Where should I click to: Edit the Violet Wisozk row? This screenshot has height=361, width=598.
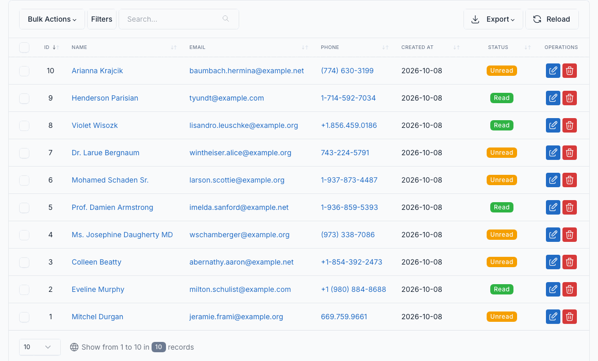pyautogui.click(x=553, y=125)
